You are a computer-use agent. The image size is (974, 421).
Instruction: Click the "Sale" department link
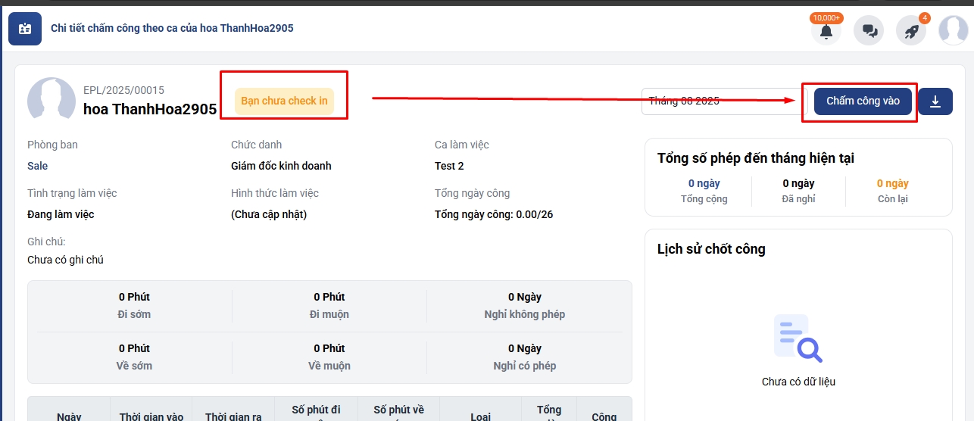(38, 166)
